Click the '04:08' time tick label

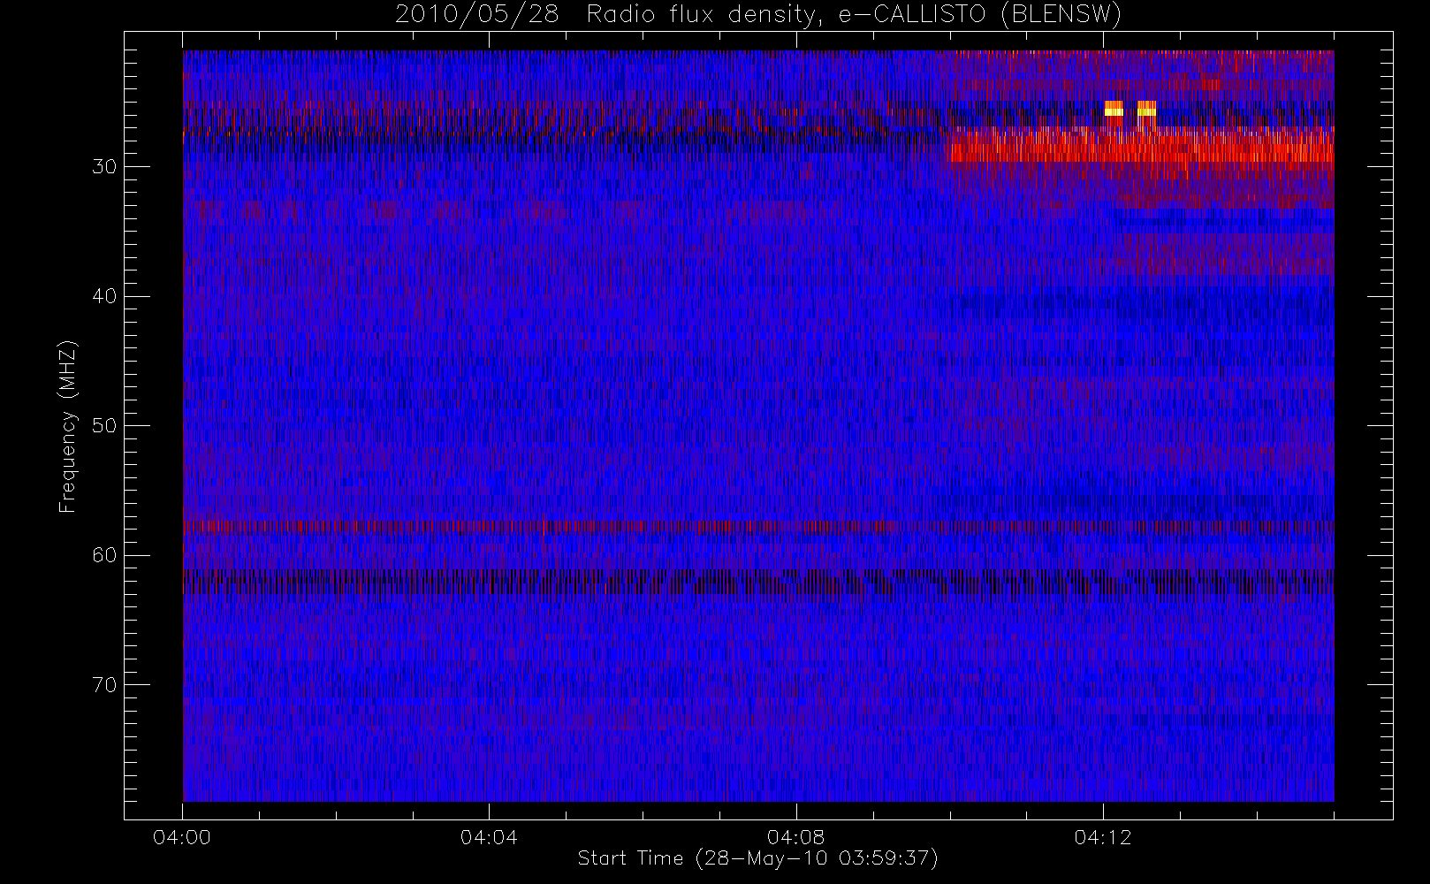(795, 837)
